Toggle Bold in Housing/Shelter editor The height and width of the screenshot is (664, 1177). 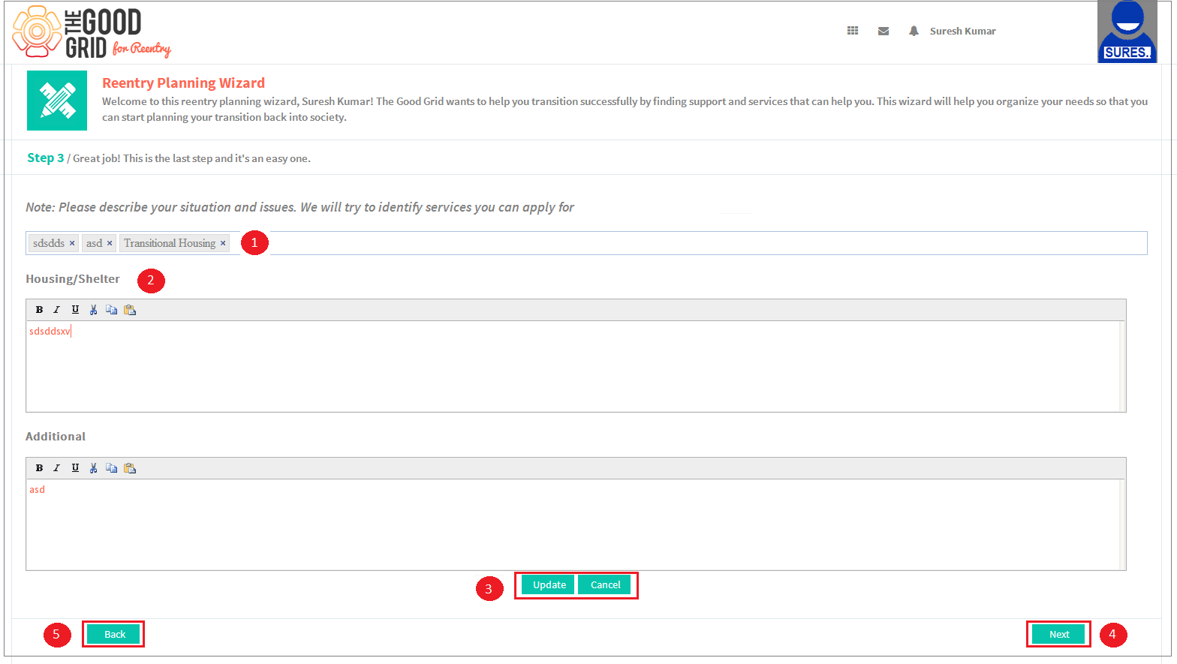(39, 310)
